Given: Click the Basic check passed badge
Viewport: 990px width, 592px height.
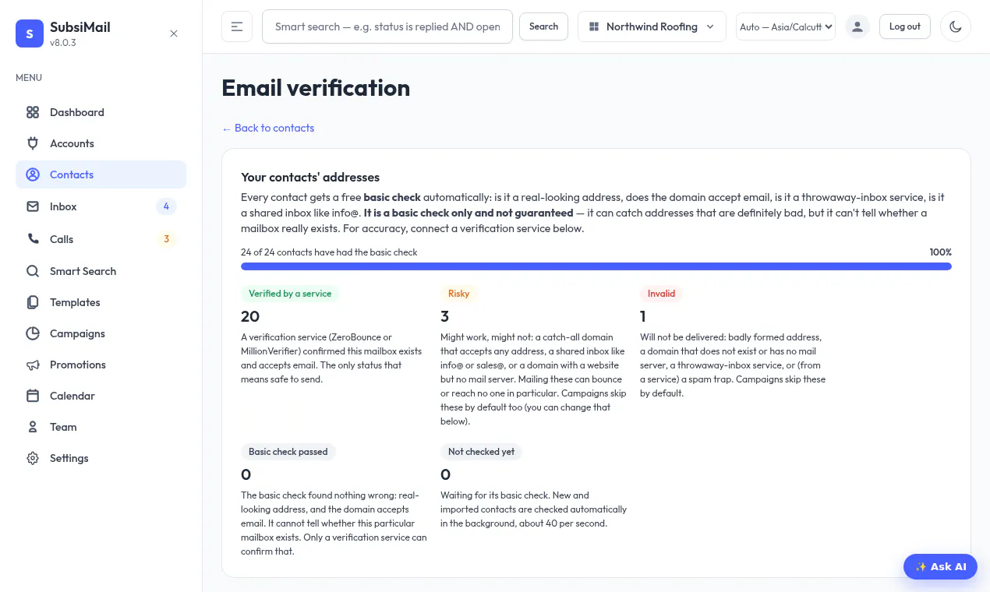Looking at the screenshot, I should click(x=288, y=452).
